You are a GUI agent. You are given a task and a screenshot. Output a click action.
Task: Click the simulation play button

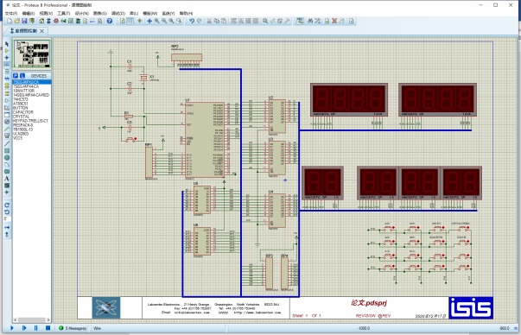(12, 328)
